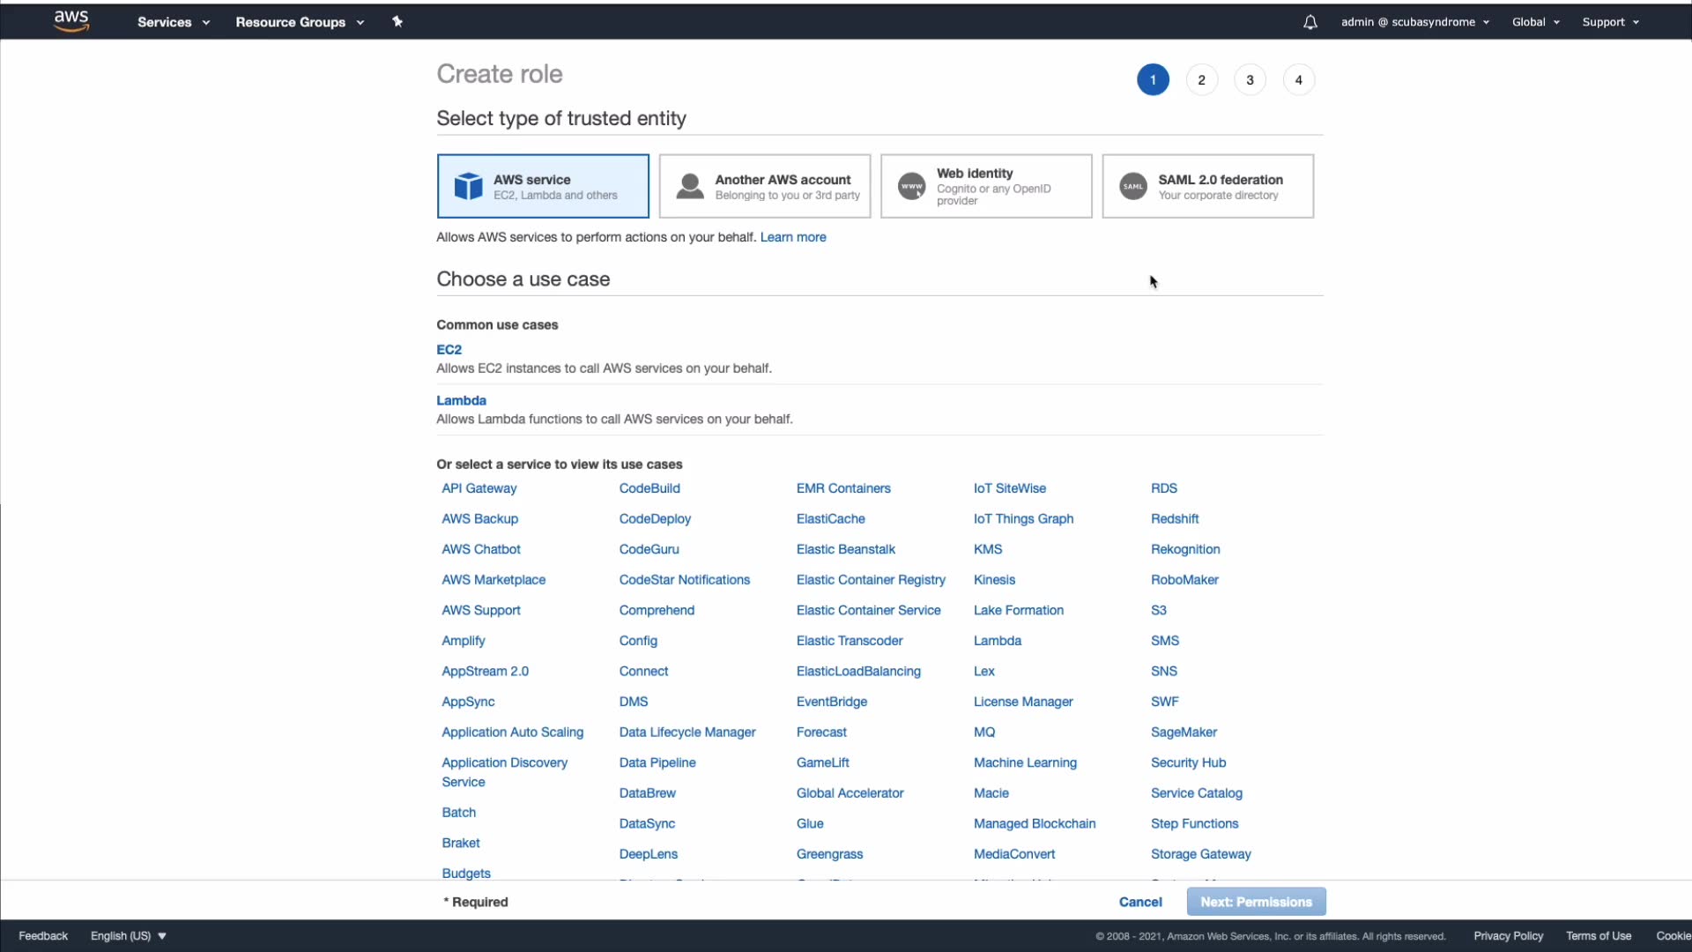Click the pin shortcut icon in navbar

397,22
